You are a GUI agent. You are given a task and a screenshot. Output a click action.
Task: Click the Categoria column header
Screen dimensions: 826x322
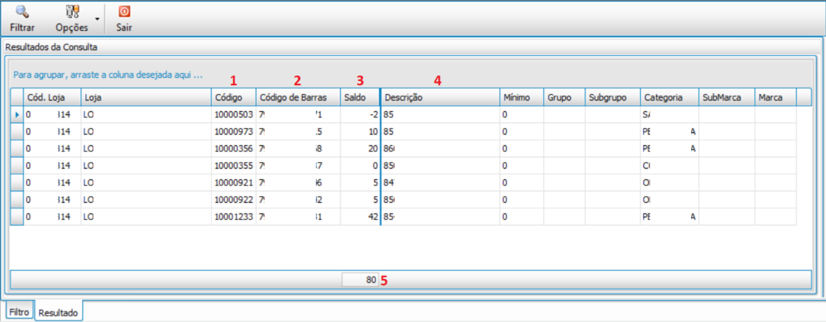coord(669,97)
